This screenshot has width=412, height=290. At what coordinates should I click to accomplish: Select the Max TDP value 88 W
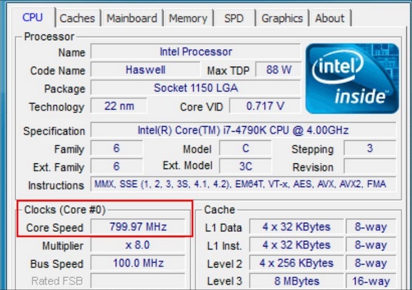(x=279, y=70)
